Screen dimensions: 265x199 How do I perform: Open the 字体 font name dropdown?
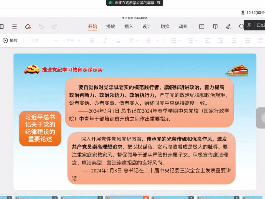(x=44, y=41)
